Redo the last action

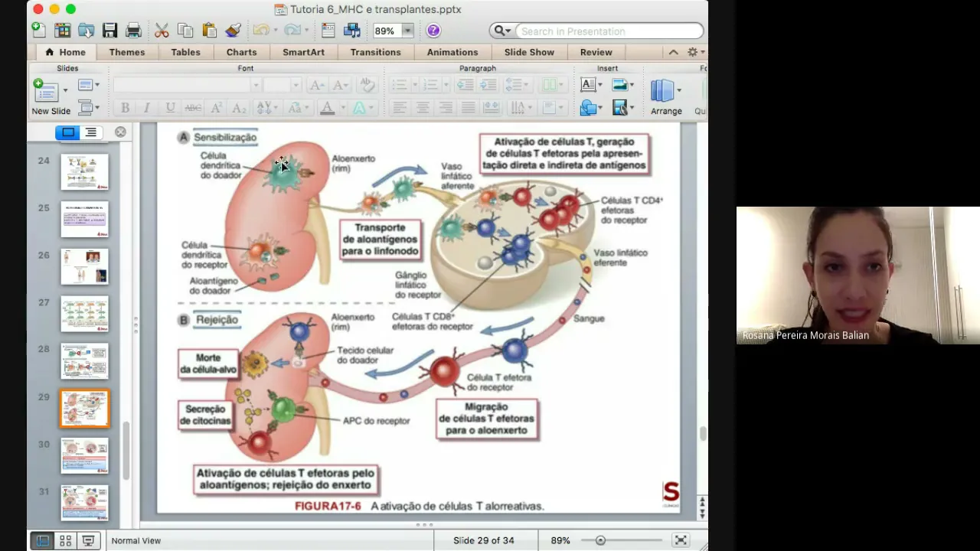coord(292,31)
